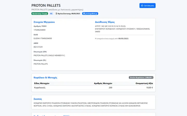Image resolution: width=187 pixels, height=116 pixels.
Task: Click the building icon before Ημ/νία Σύστασης
Action: pyautogui.click(x=56, y=14)
